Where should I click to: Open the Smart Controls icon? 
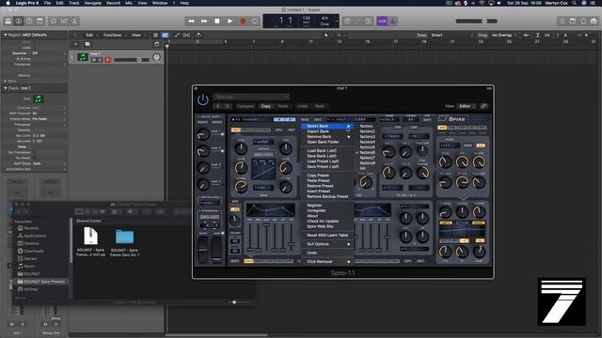click(x=54, y=21)
